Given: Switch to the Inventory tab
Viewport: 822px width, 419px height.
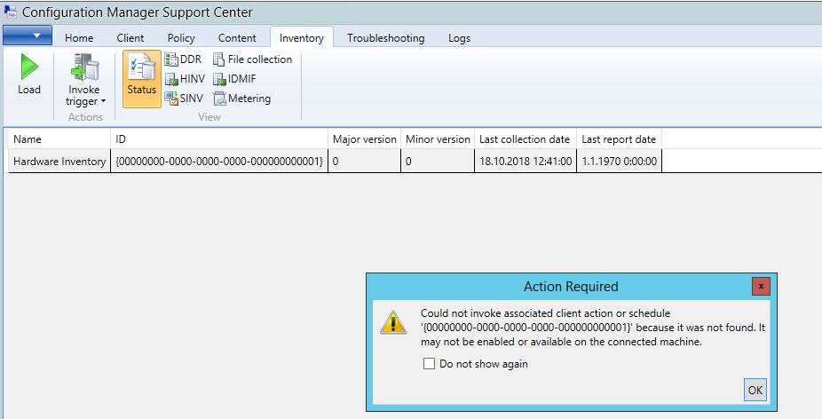Looking at the screenshot, I should pos(302,38).
